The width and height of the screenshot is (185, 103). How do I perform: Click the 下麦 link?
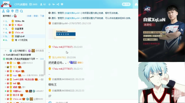tap(42, 16)
